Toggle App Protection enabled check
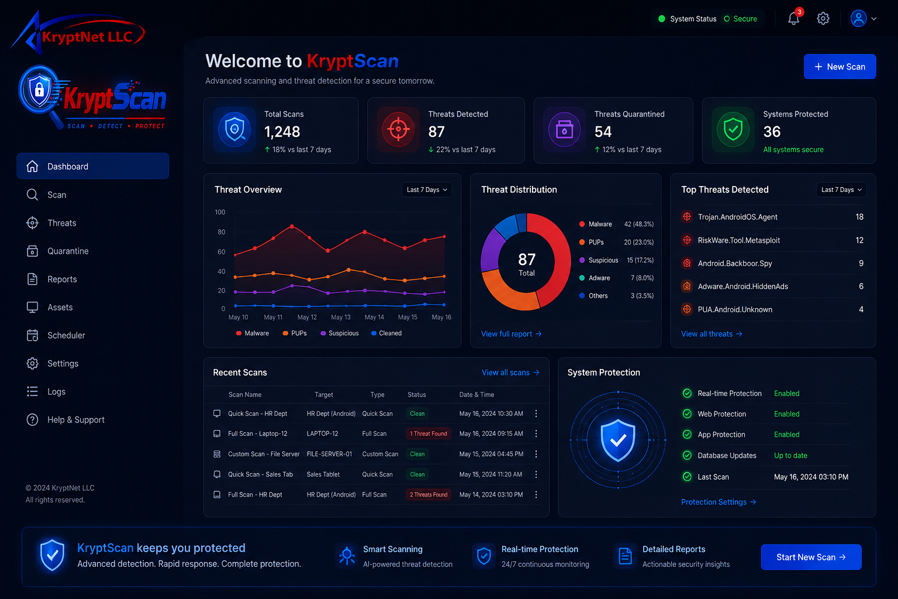This screenshot has height=599, width=898. [x=687, y=435]
